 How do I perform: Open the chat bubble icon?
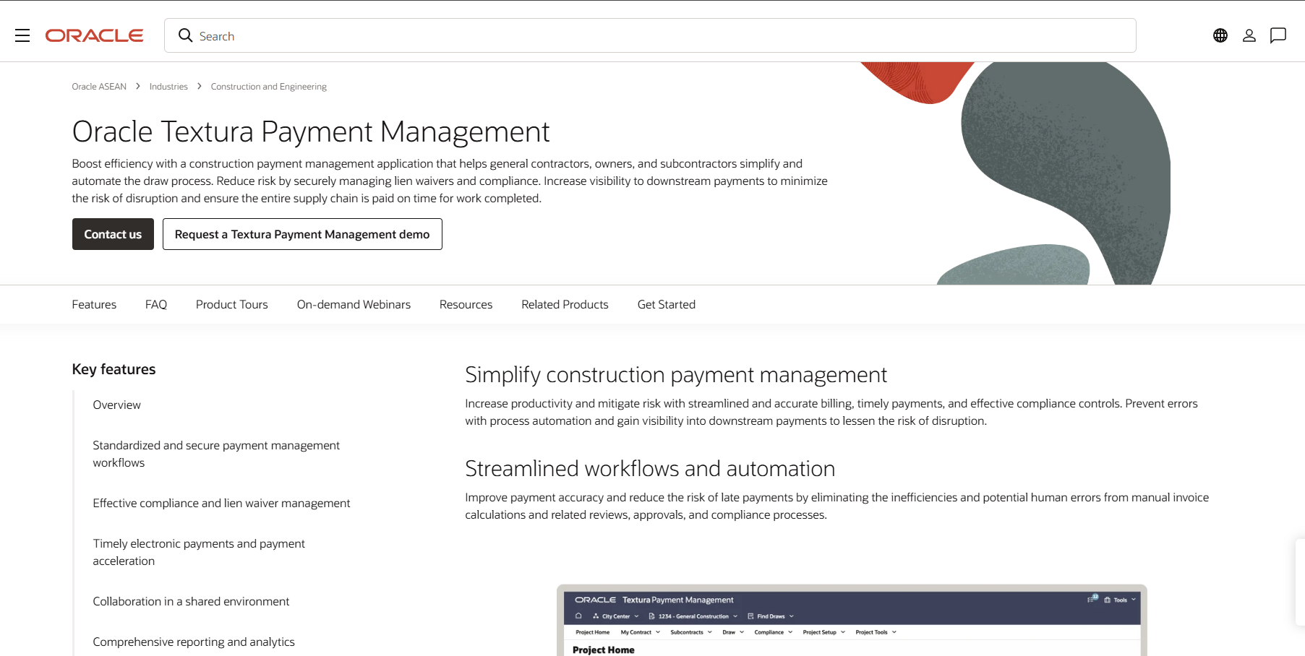click(x=1278, y=35)
